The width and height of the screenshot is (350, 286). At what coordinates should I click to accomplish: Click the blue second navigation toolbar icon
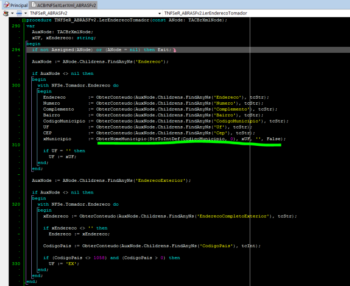(x=19, y=13)
